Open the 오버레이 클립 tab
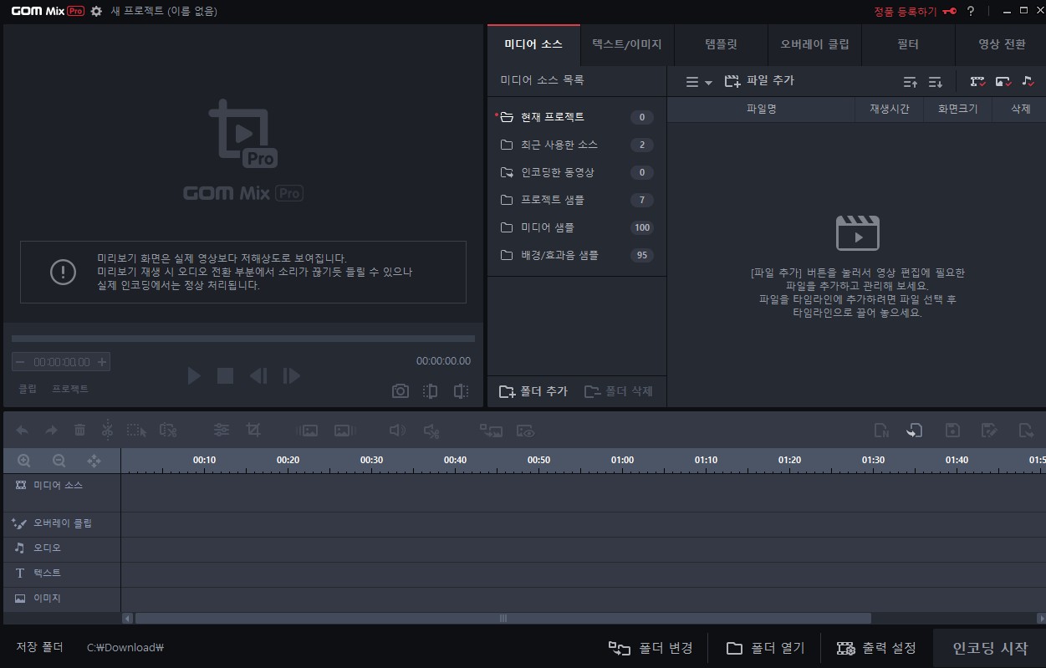This screenshot has width=1046, height=668. pos(814,44)
